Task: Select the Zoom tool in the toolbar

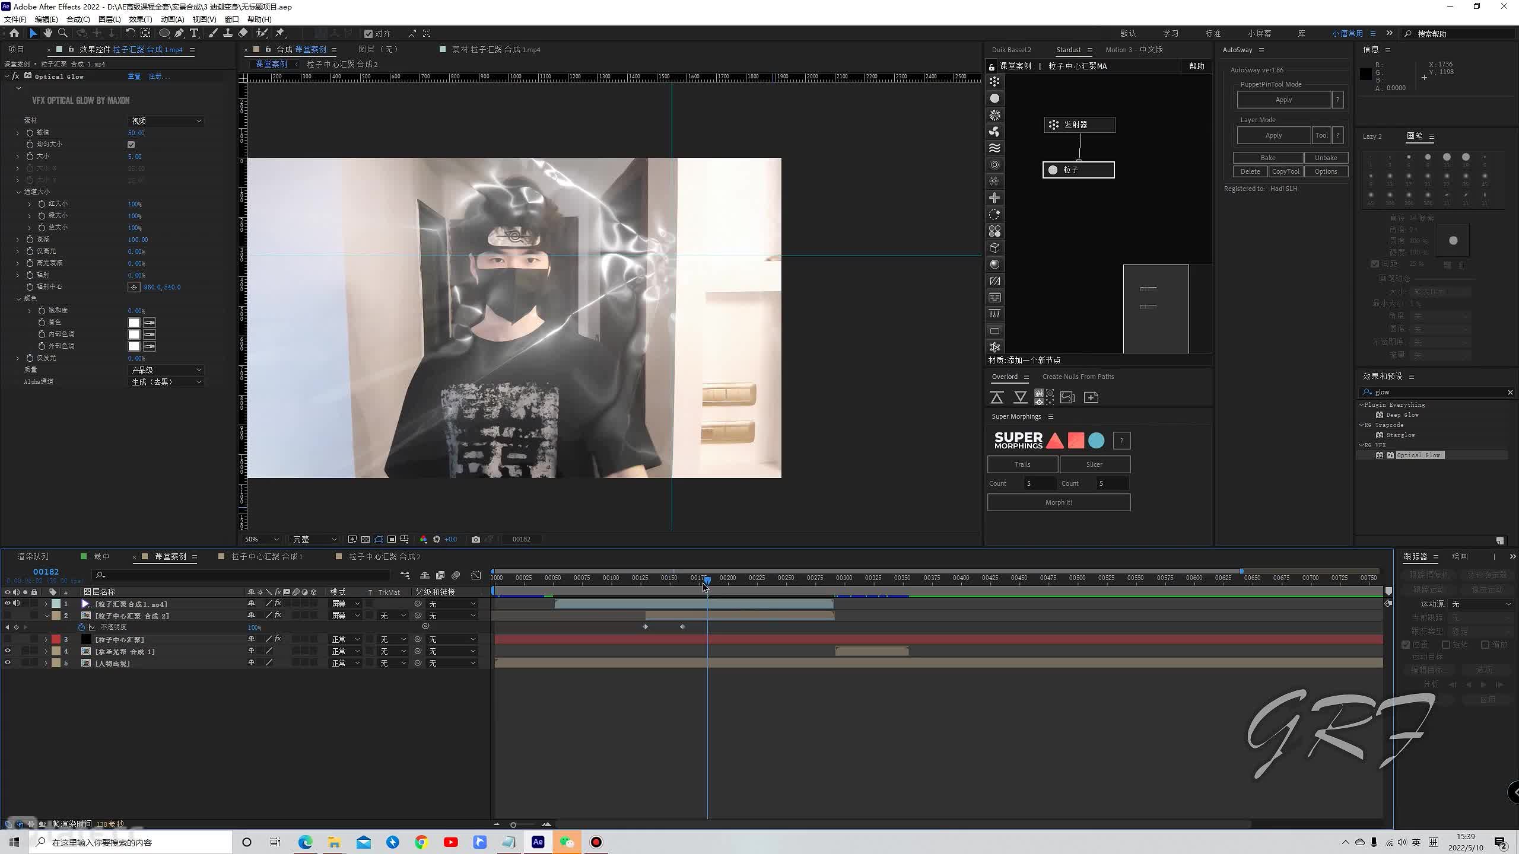Action: tap(63, 33)
